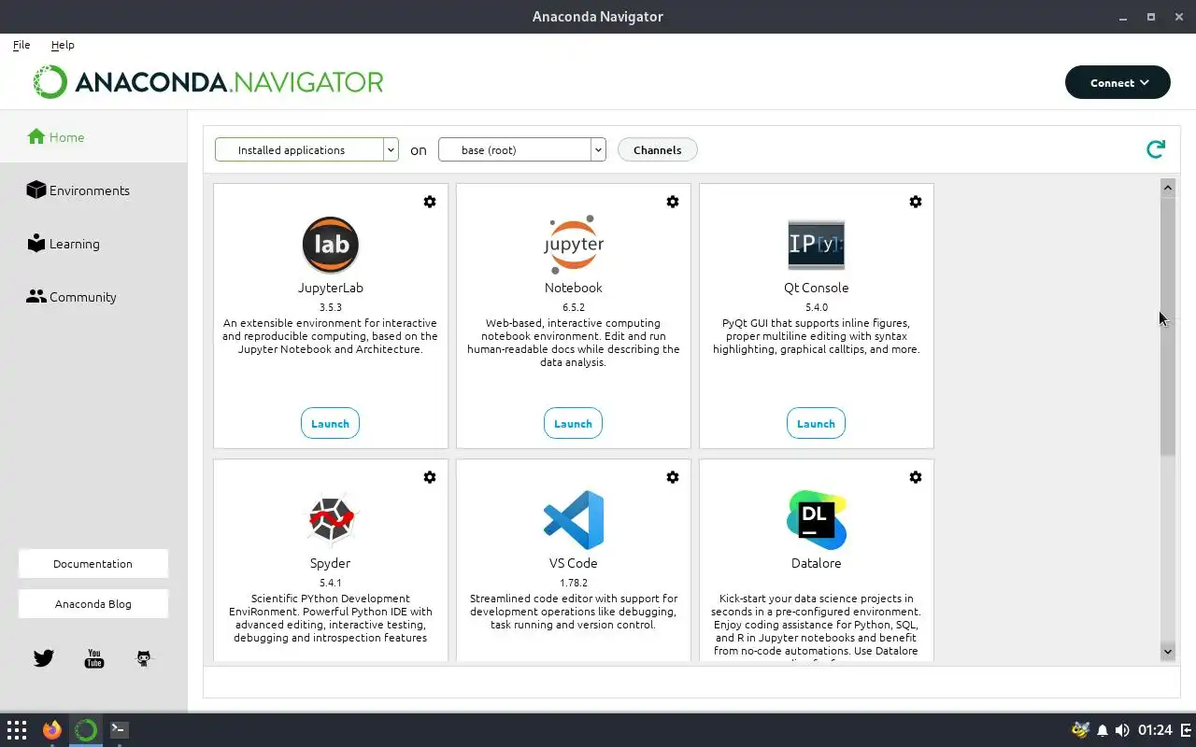Image resolution: width=1196 pixels, height=747 pixels.
Task: Open the YouTube link icon
Action: [x=94, y=658]
